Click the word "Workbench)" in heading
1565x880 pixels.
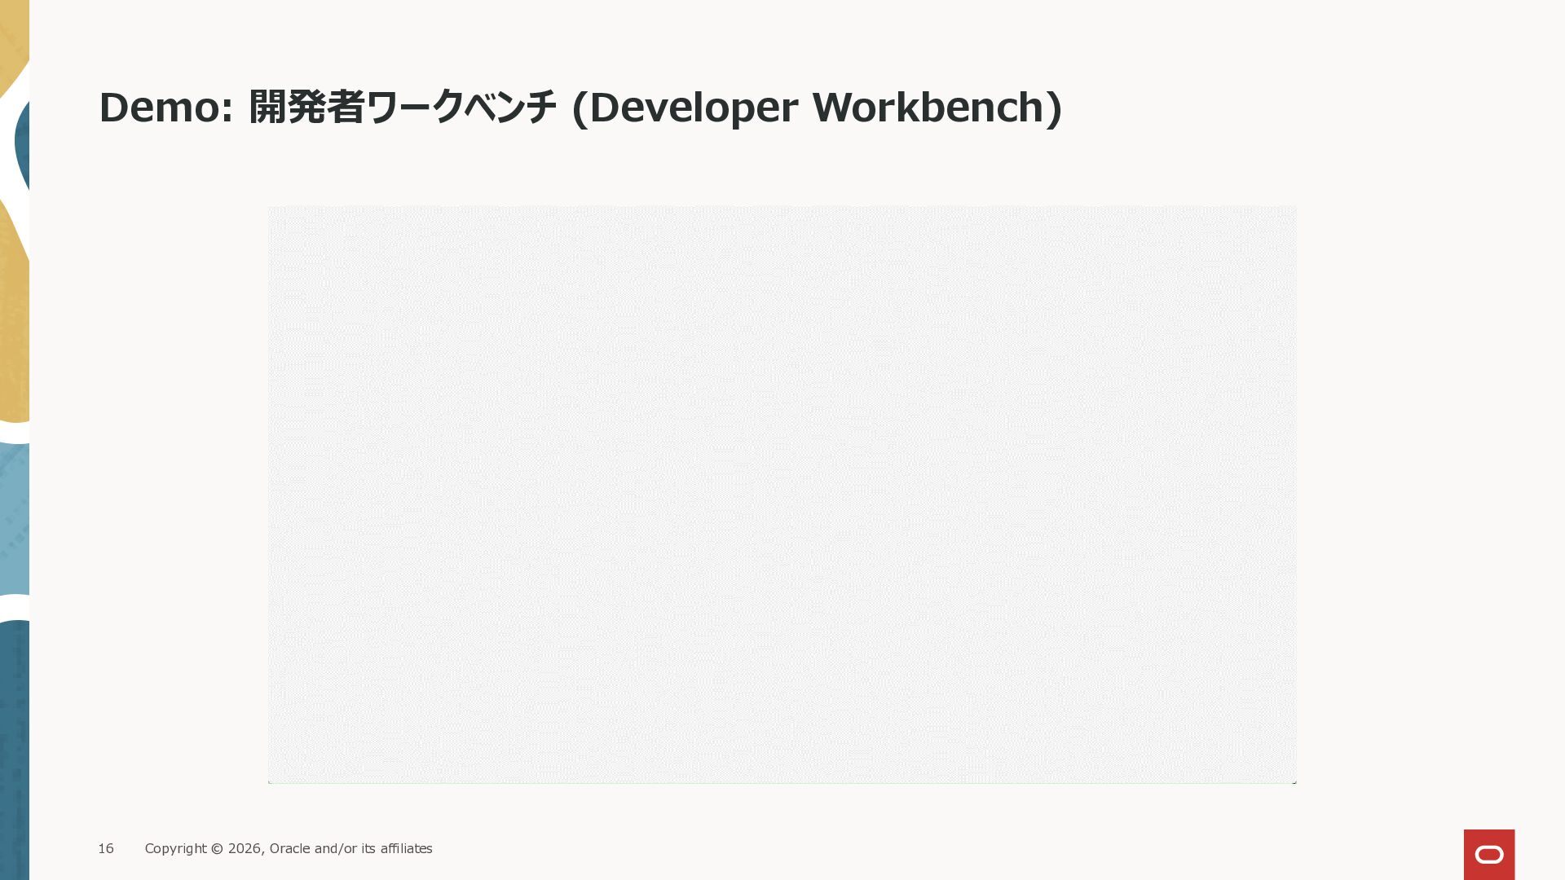tap(937, 108)
